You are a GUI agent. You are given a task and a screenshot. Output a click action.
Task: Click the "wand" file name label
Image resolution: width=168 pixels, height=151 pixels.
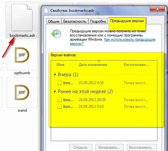[22, 110]
